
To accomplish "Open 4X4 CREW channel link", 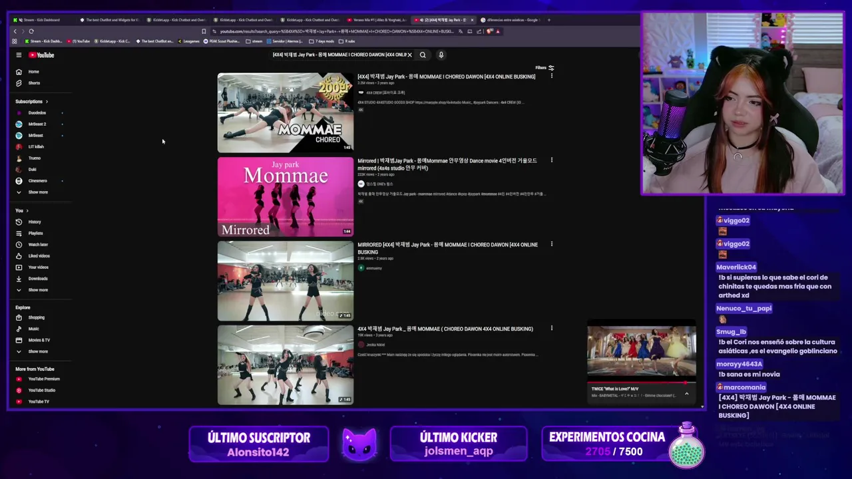I will (381, 92).
